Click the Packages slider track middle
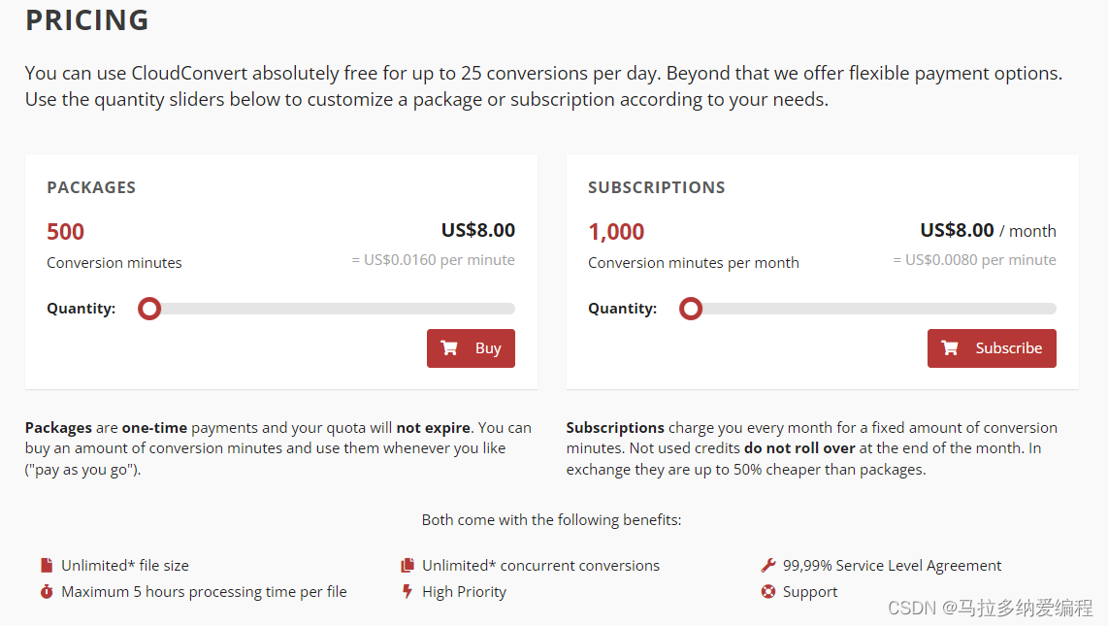This screenshot has width=1108, height=626. [x=330, y=309]
